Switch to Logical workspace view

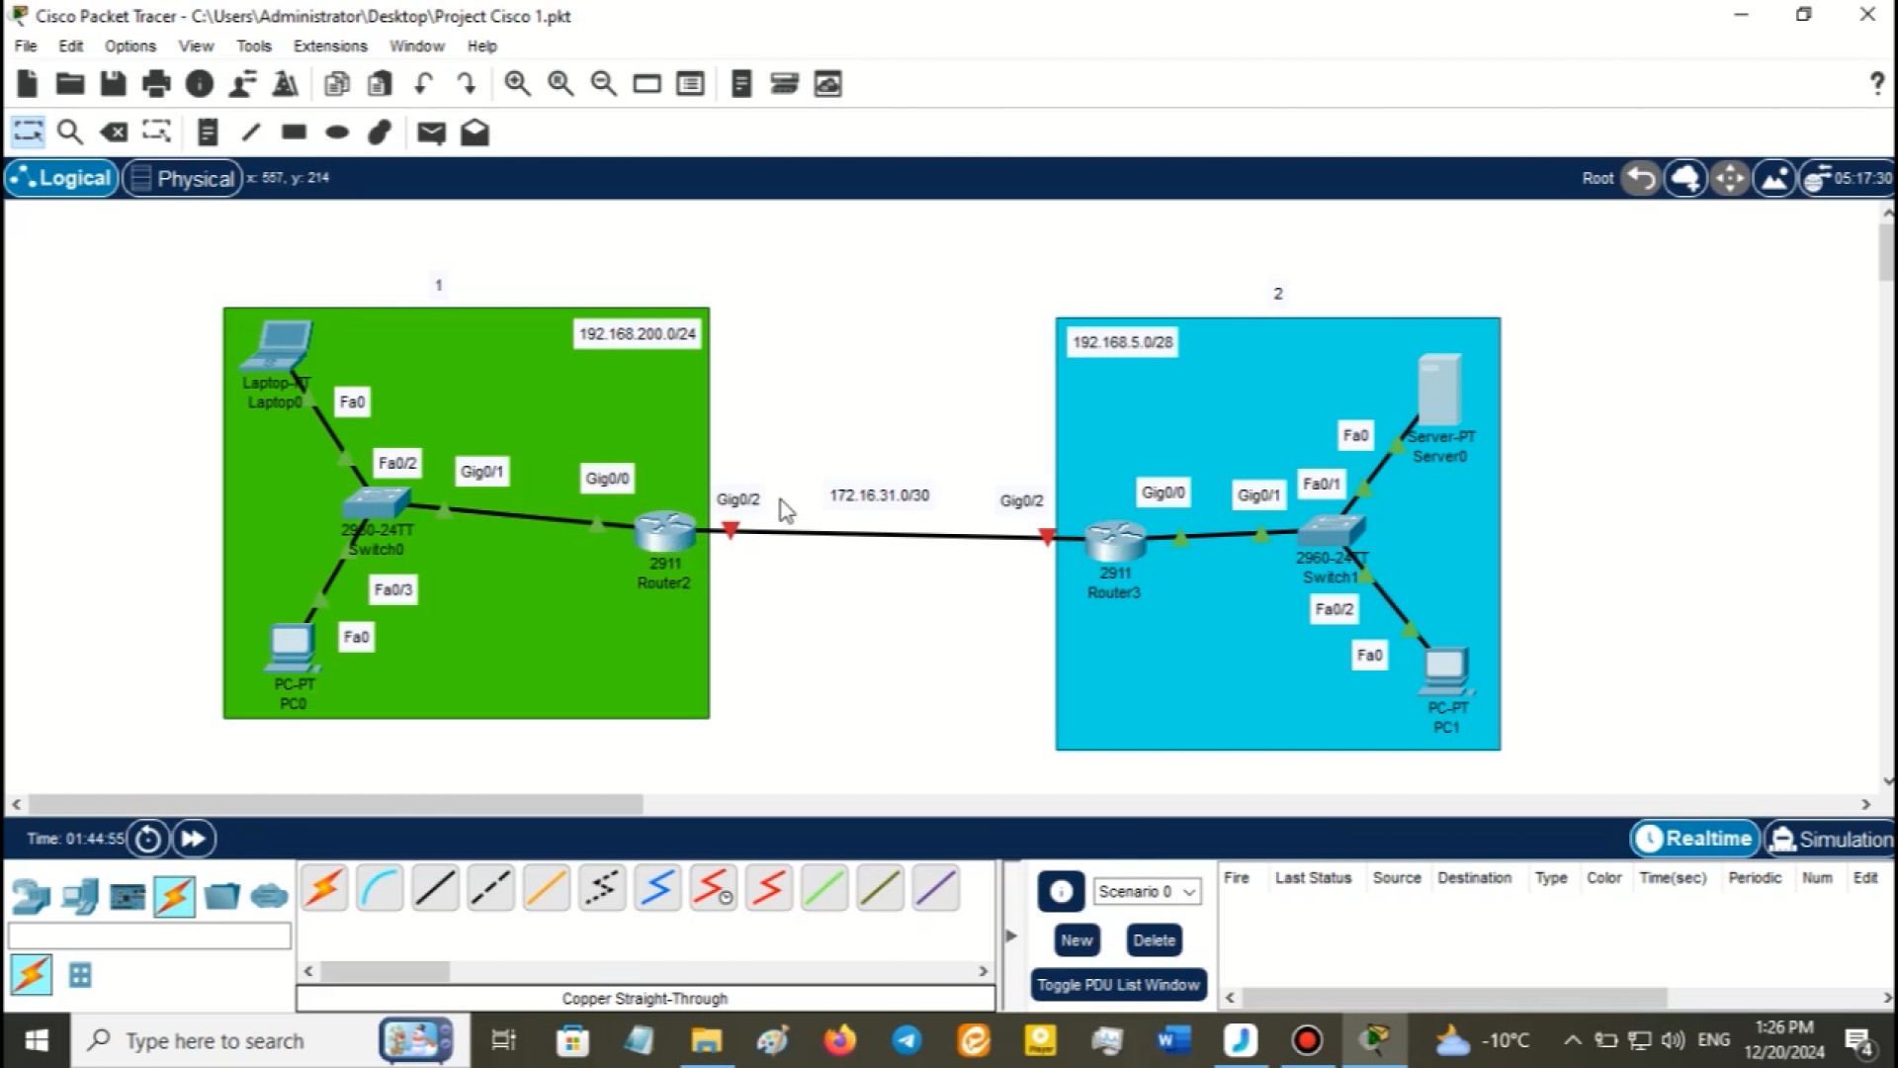click(x=62, y=178)
